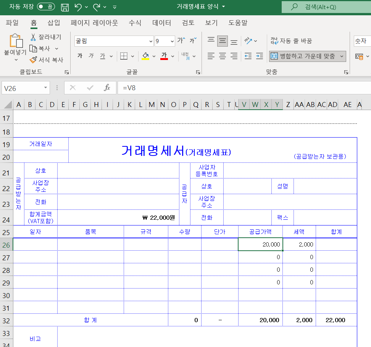Open the 맞춤 dialog launcher
Screen dimensions: 371x347
[x=346, y=72]
